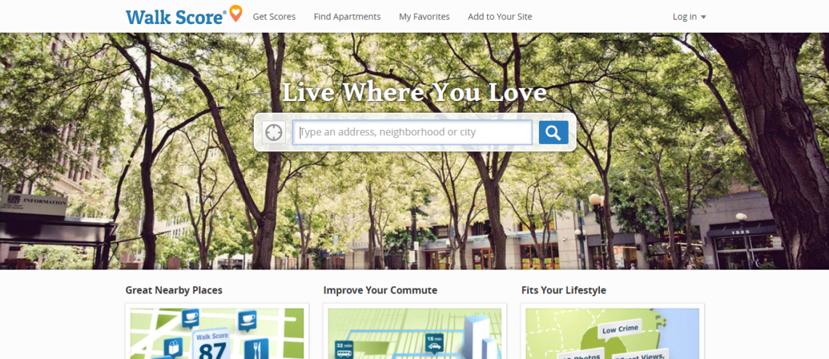The image size is (829, 359).
Task: Click the 32 min bus icon
Action: click(x=344, y=350)
